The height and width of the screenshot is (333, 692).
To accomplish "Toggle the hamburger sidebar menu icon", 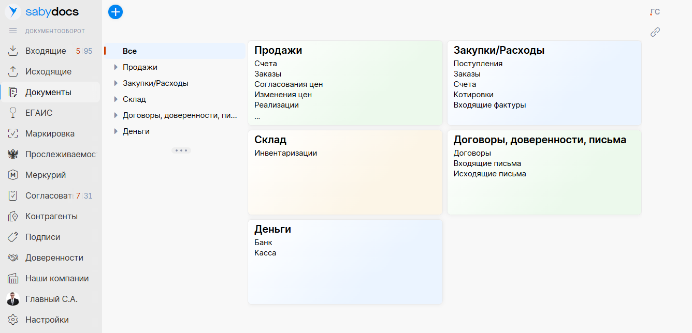I will click(13, 31).
